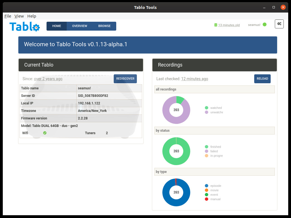Toggle the movie legend entry
The width and height of the screenshot is (291, 218).
[214, 190]
